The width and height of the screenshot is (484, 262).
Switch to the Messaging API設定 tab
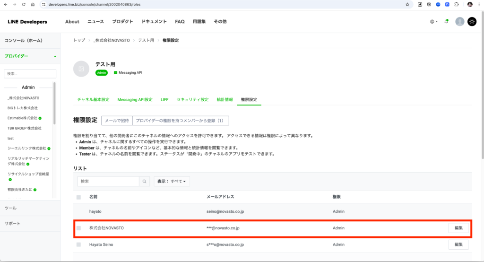(135, 99)
